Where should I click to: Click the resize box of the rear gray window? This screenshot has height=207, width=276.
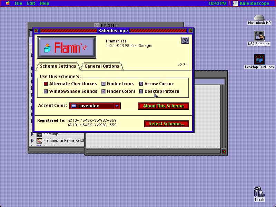[224, 152]
